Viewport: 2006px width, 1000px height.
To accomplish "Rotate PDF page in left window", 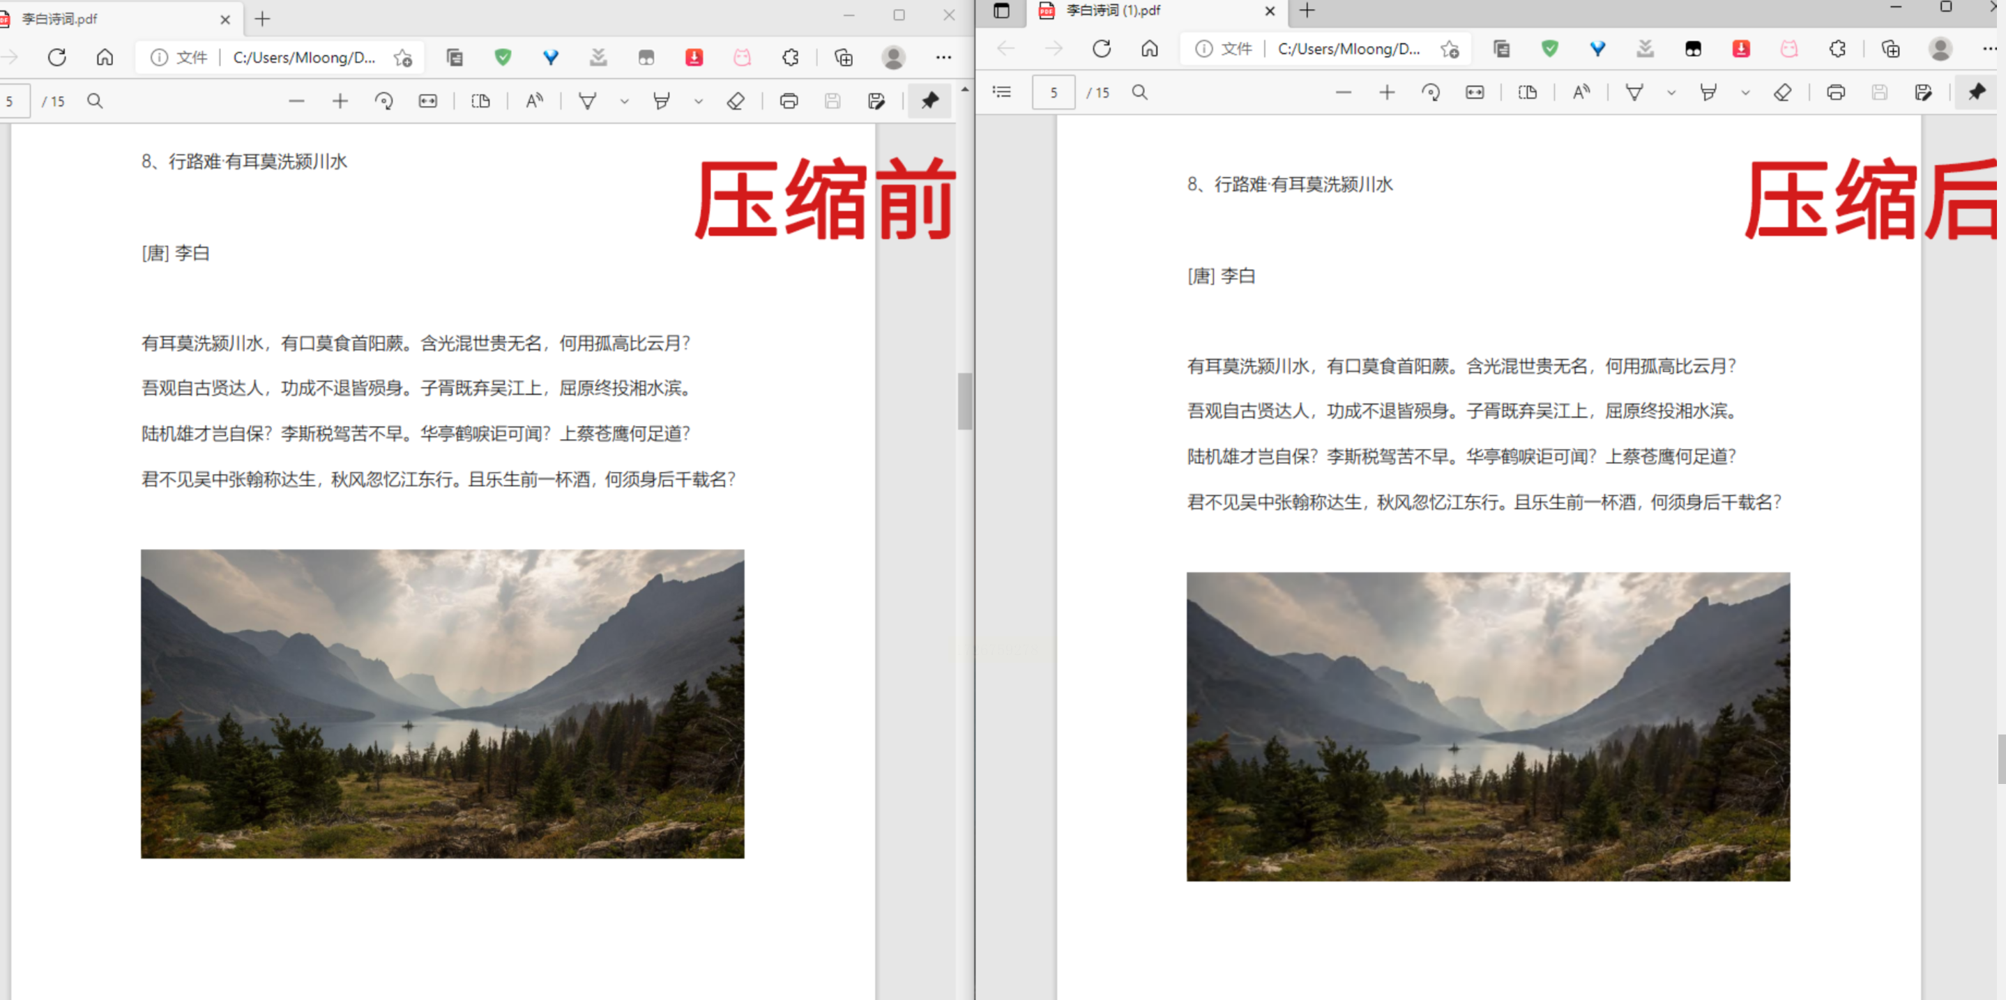I will (384, 101).
